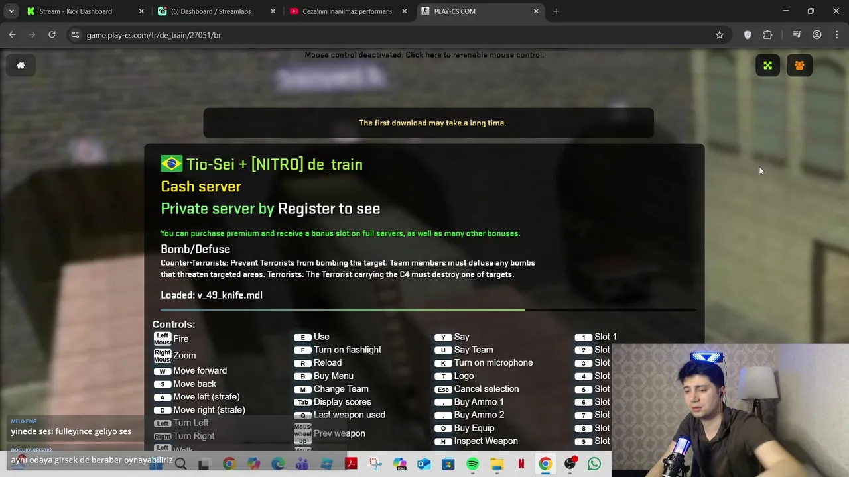Click the first download notice banner
The width and height of the screenshot is (849, 477).
pyautogui.click(x=428, y=123)
